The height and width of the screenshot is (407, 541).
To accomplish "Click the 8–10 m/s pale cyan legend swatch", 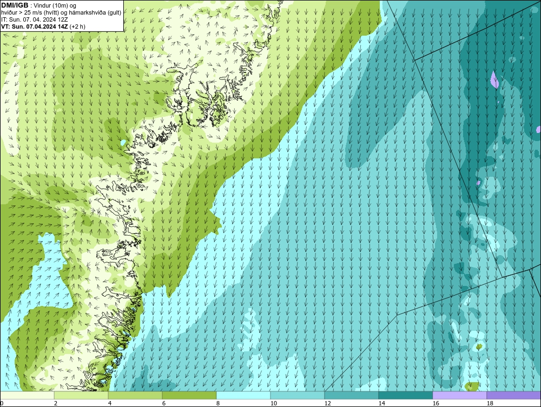I will (x=243, y=395).
